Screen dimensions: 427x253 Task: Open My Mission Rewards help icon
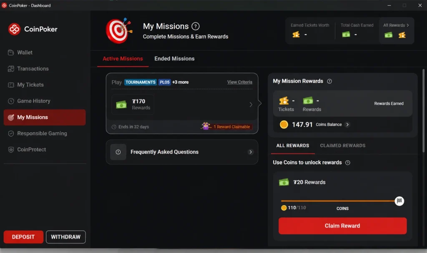tap(329, 81)
